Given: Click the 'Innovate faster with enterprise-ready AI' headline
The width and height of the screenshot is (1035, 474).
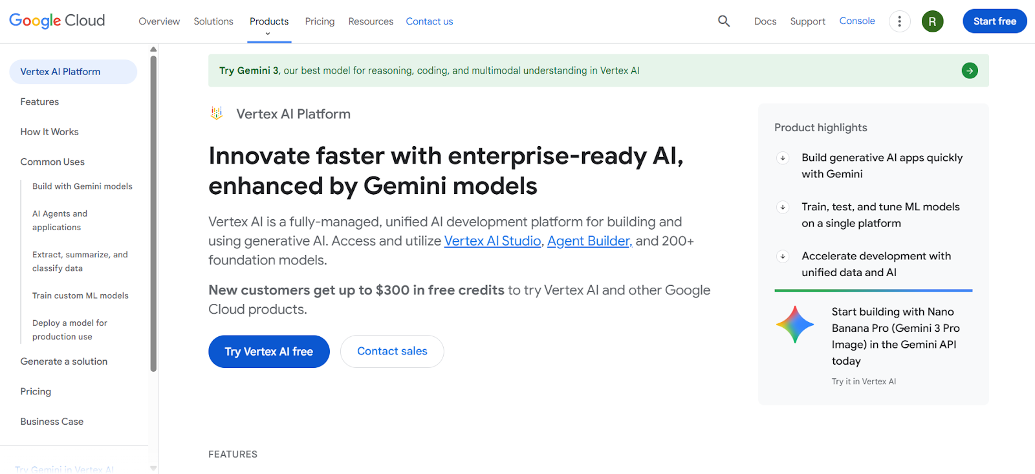Looking at the screenshot, I should (x=446, y=171).
